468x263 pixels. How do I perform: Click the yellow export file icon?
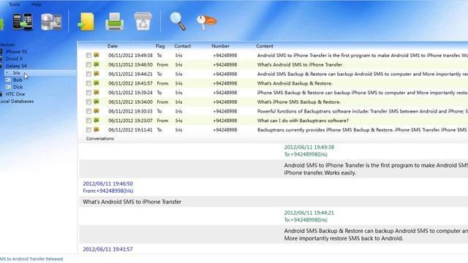tap(86, 21)
